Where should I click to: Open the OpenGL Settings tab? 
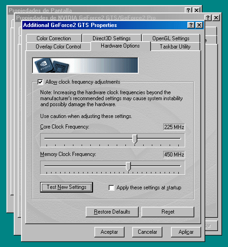[171, 38]
